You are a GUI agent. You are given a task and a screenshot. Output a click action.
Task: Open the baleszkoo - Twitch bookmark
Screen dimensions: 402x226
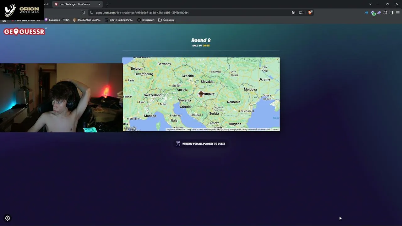(57, 20)
